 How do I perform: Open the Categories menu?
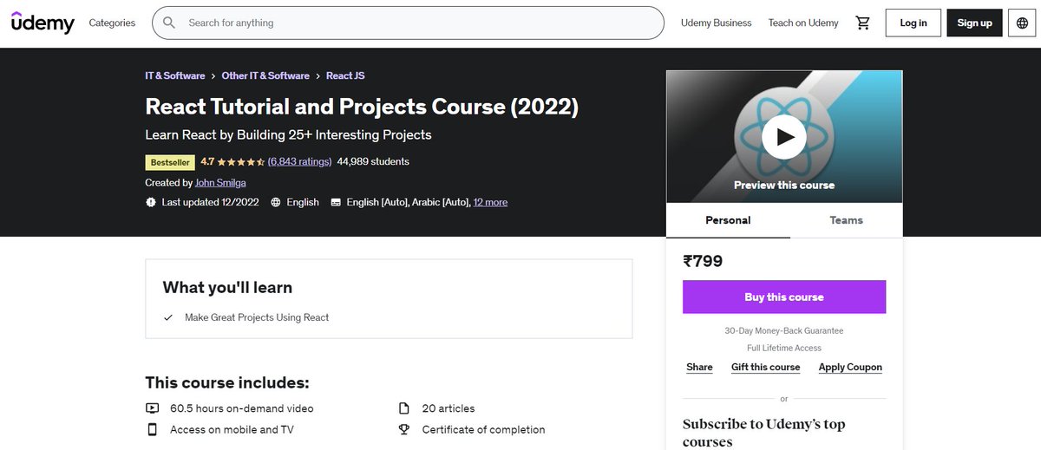point(112,23)
